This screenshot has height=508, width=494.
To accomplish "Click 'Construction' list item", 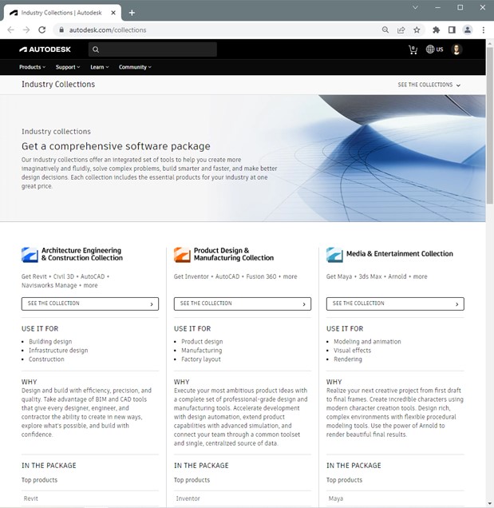I will [x=46, y=359].
